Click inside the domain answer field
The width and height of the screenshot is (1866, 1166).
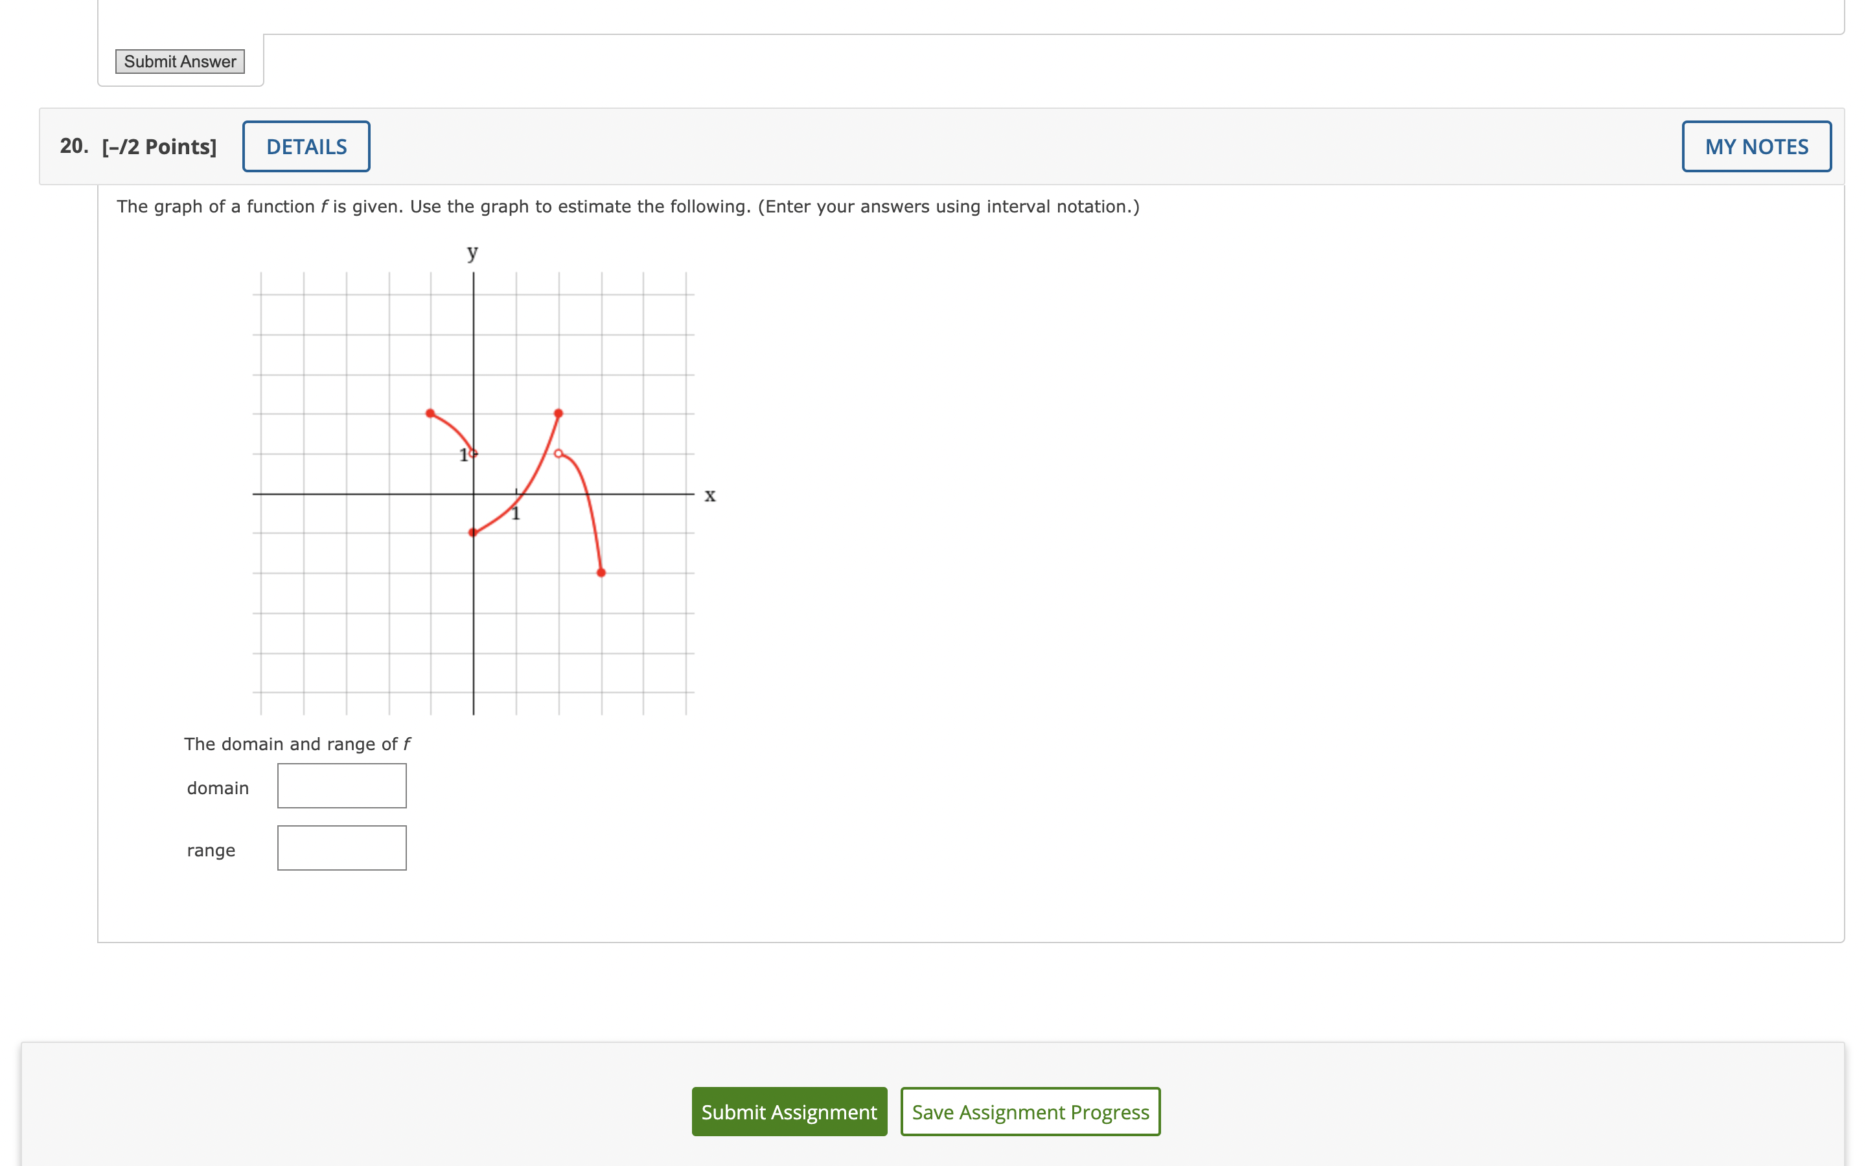pyautogui.click(x=341, y=785)
